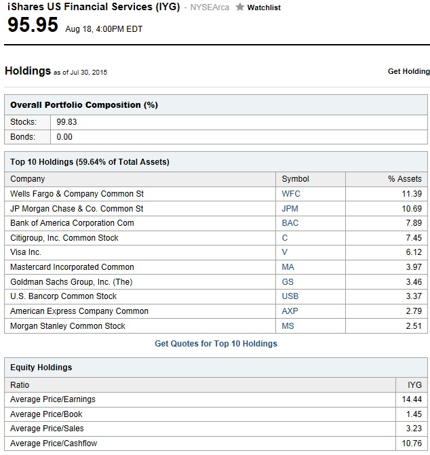Click 'as of Jul 30, 2015' date
Screen dimensions: 430x455
click(x=81, y=73)
